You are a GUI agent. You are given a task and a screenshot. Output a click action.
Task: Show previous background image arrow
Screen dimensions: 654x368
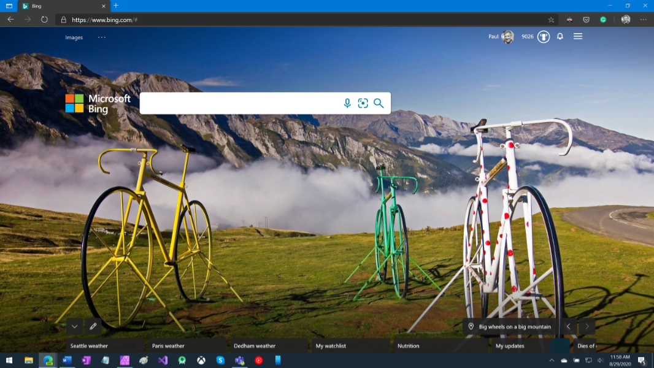tap(569, 327)
